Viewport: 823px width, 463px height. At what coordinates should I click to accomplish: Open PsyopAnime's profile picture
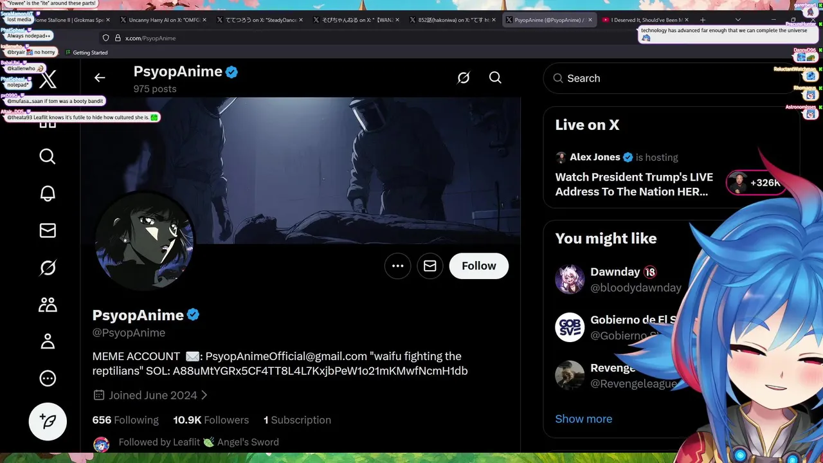[x=144, y=242]
